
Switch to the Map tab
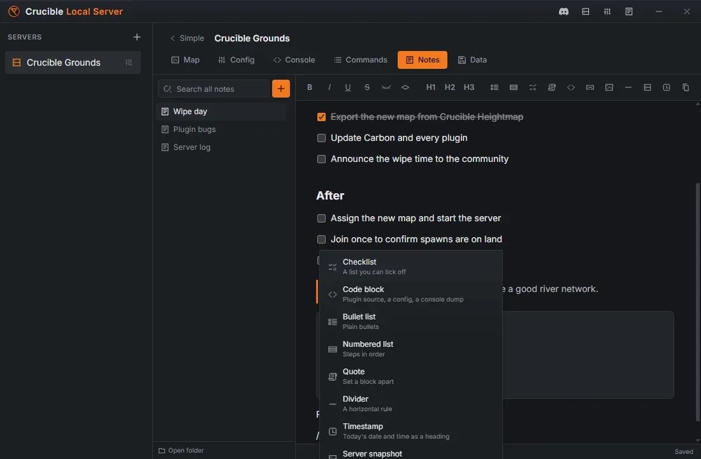click(x=185, y=60)
